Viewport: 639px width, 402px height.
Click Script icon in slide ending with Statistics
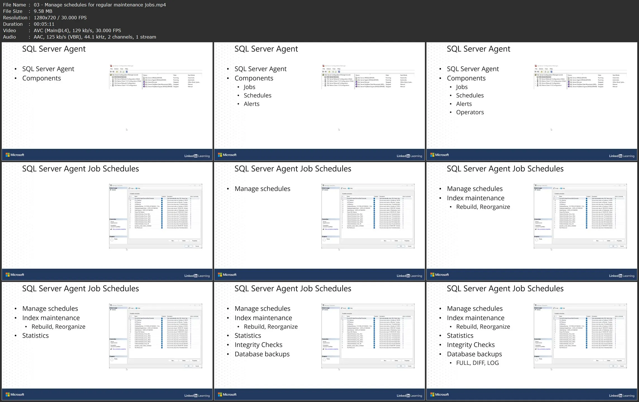point(129,308)
